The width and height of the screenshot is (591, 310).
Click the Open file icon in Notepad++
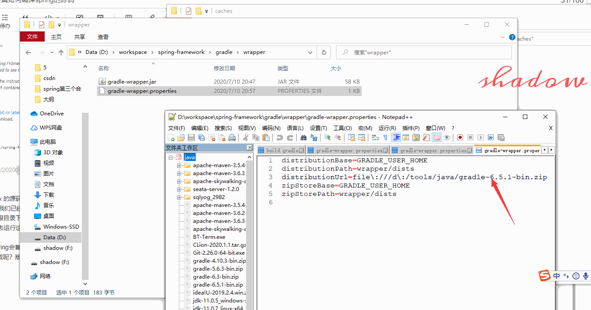click(x=181, y=138)
